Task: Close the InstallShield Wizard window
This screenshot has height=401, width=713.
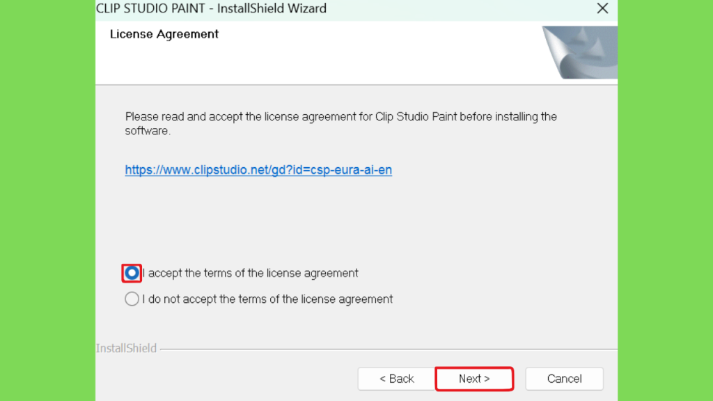Action: [602, 8]
